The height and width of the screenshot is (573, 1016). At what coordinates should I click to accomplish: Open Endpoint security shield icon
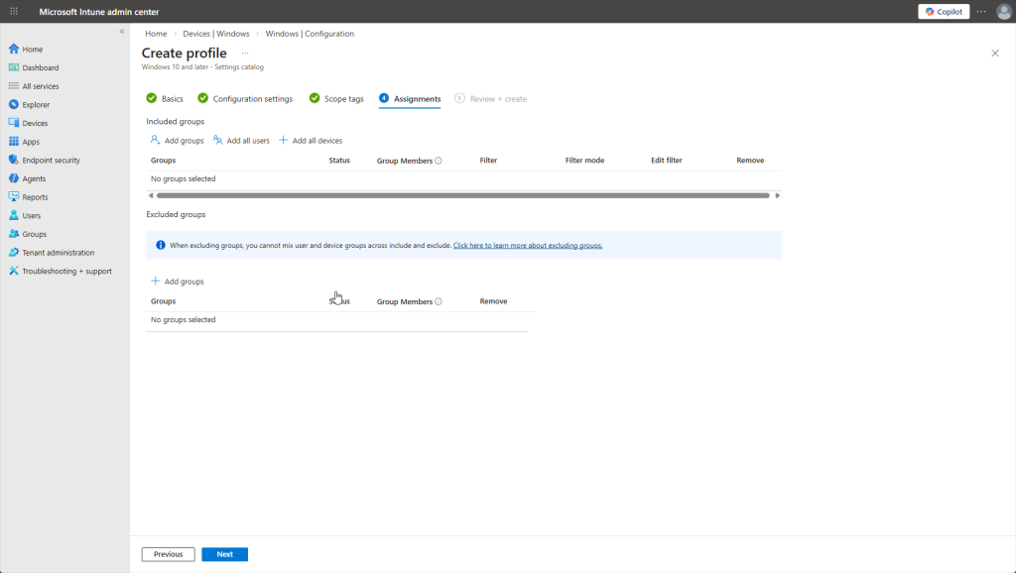pos(14,160)
